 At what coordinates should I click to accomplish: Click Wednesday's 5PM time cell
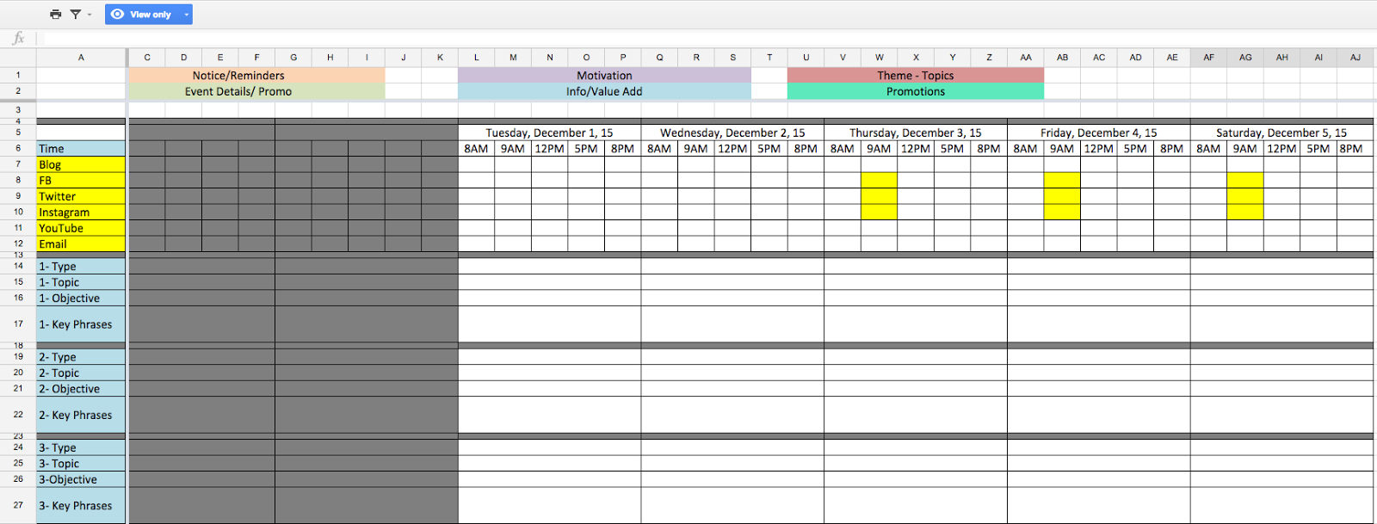click(x=769, y=149)
